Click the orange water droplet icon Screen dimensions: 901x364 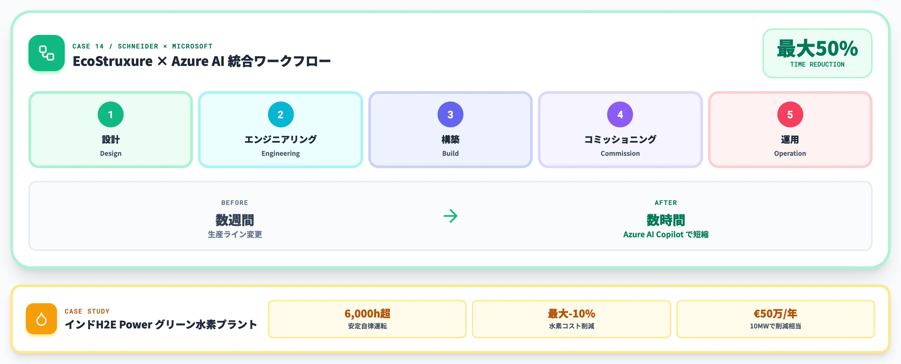point(41,319)
